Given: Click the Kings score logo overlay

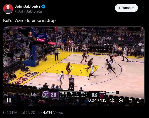Looking at the screenshot, I should click(x=45, y=95).
